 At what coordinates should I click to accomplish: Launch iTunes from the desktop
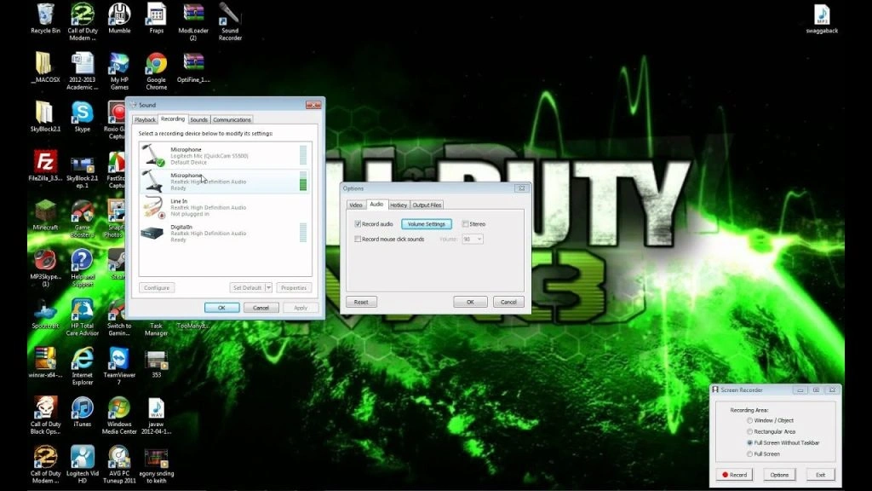click(x=83, y=412)
